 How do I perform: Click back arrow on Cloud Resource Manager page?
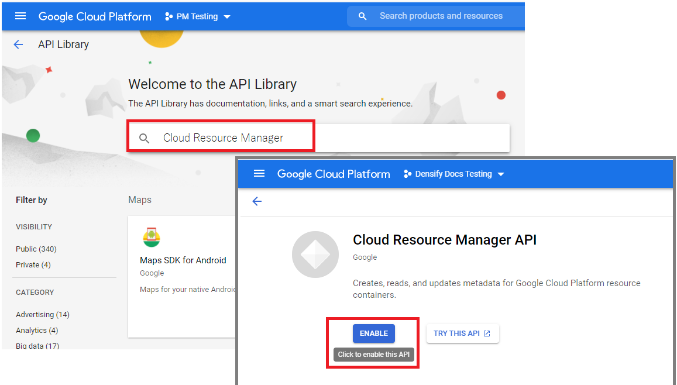coord(257,201)
